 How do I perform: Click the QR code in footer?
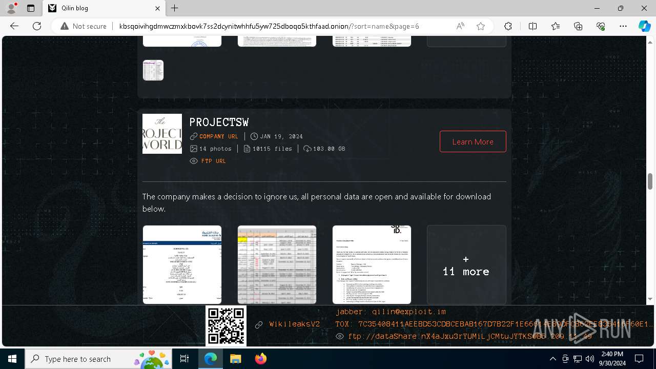[226, 326]
